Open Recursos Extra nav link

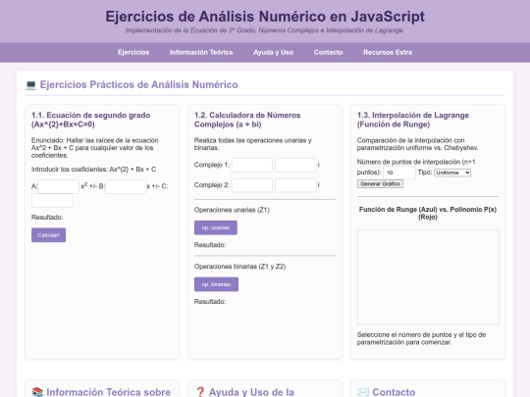pos(388,52)
